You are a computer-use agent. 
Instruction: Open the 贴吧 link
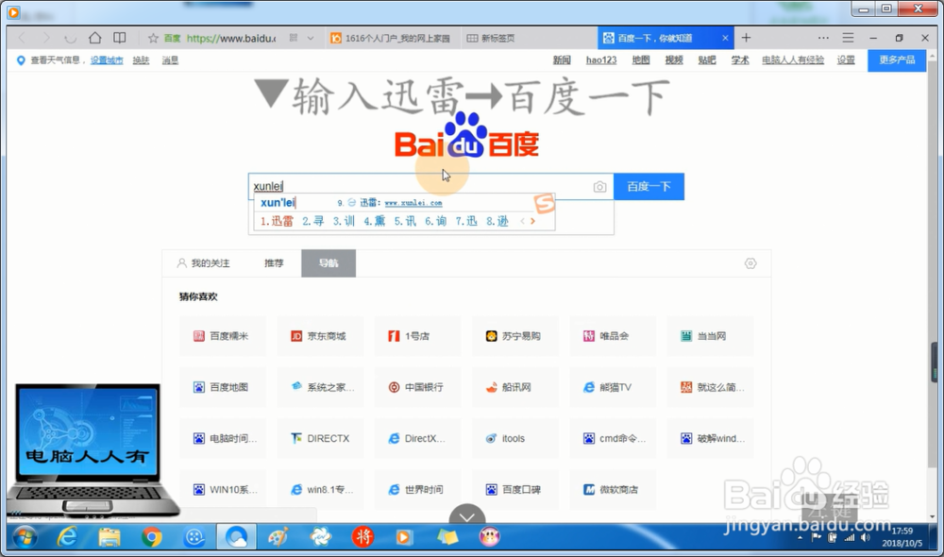[707, 59]
